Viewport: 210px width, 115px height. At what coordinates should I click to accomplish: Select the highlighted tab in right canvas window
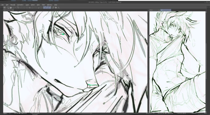coord(166,10)
